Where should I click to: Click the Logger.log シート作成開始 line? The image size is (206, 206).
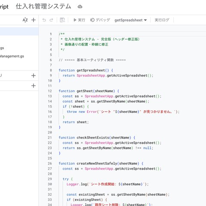[x=108, y=184]
